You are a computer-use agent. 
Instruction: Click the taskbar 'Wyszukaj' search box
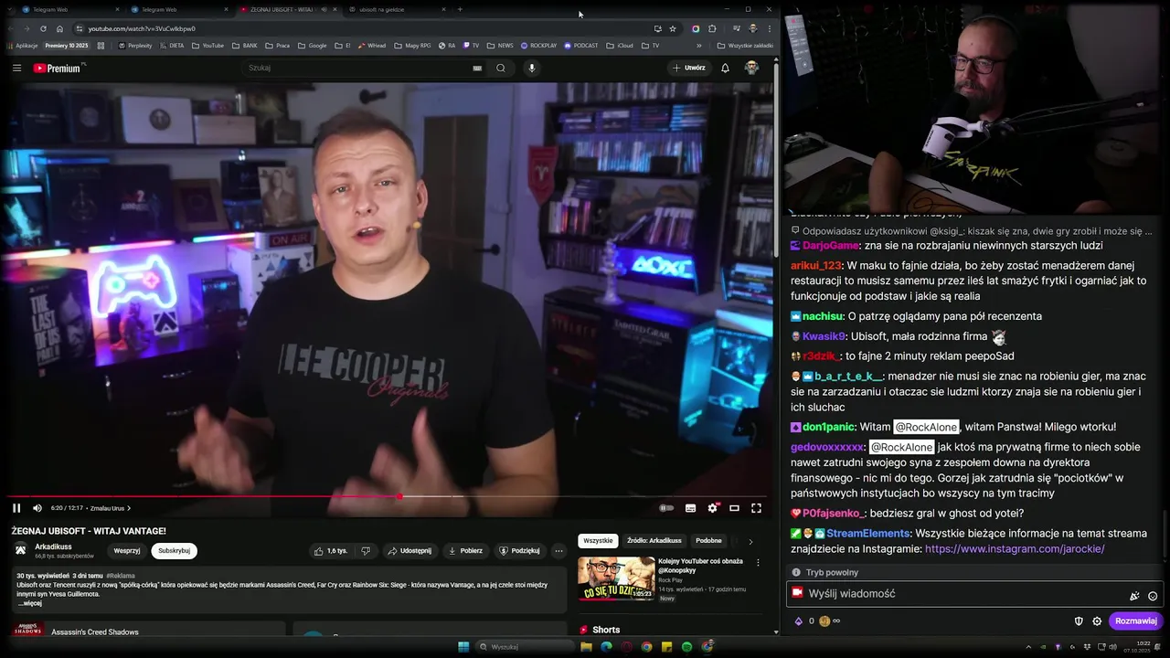pyautogui.click(x=525, y=647)
